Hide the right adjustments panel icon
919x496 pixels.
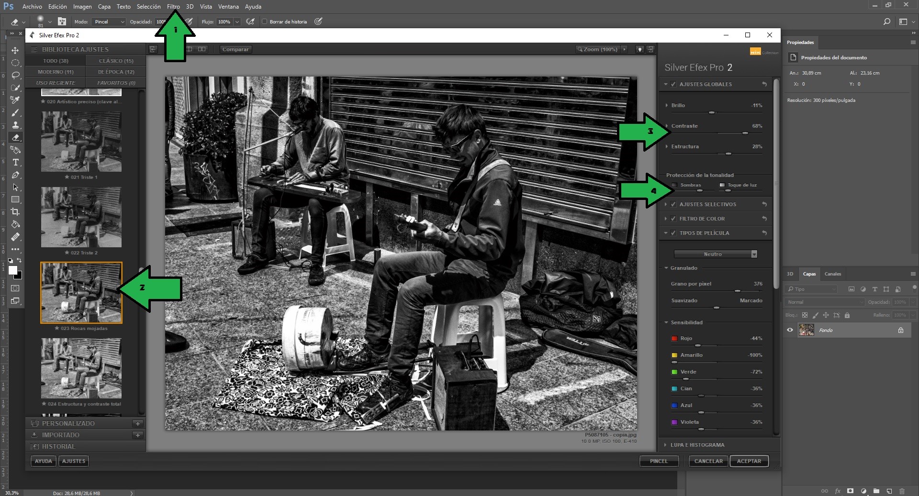coord(650,49)
